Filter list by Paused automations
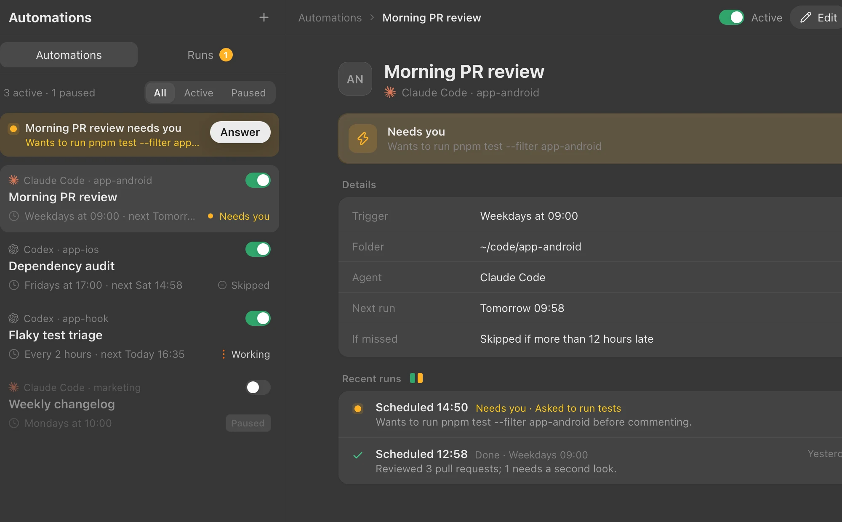 tap(248, 93)
